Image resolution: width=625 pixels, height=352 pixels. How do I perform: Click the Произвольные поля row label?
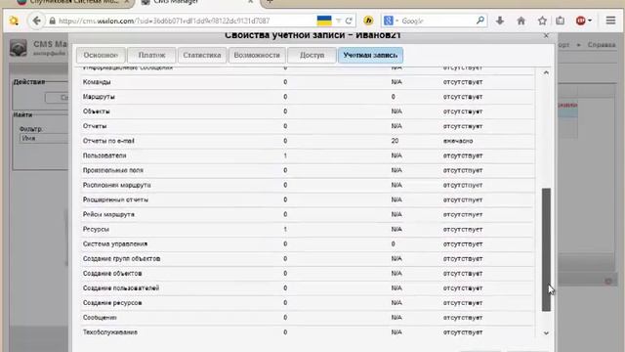coord(113,170)
